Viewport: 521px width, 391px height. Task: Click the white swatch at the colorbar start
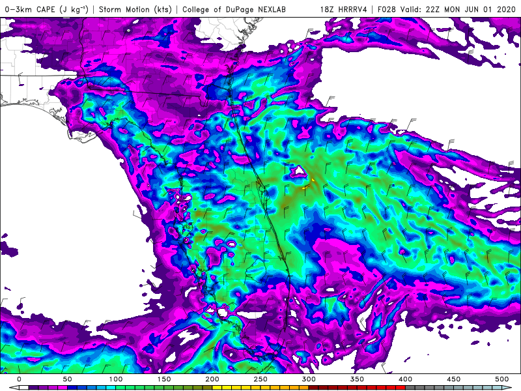pyautogui.click(x=23, y=388)
